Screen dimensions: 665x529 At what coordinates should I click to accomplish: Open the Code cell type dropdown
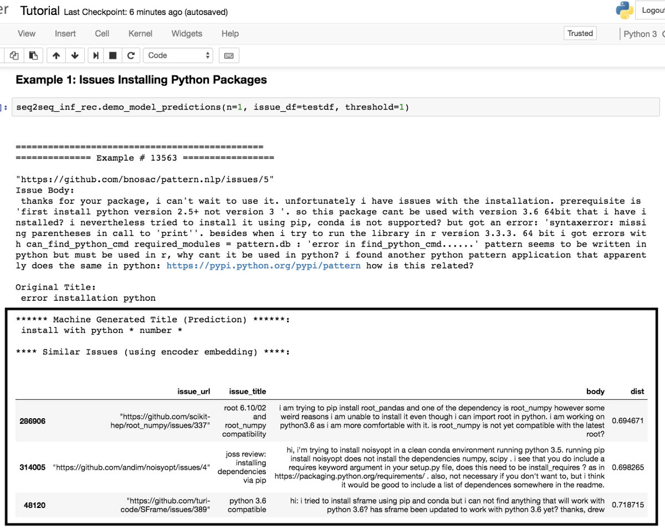pos(178,55)
